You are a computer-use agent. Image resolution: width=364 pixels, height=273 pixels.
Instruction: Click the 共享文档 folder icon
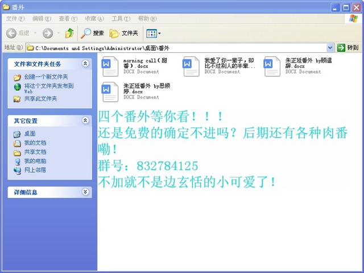coord(17,152)
